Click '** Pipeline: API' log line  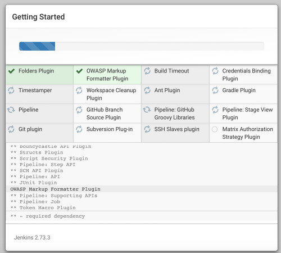coord(35,177)
